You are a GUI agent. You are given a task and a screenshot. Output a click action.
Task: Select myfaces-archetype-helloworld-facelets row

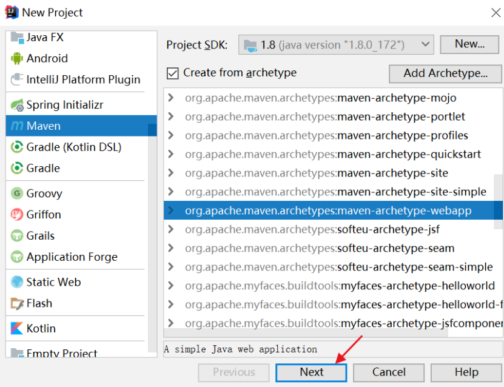(x=333, y=305)
